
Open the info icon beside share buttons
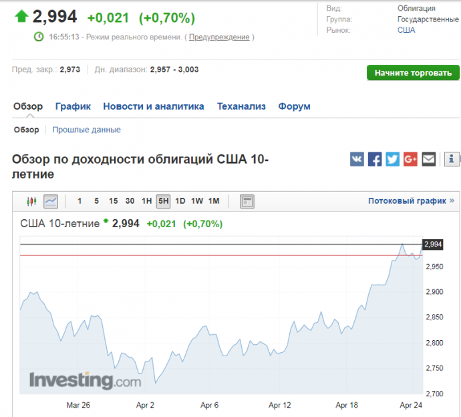point(452,159)
